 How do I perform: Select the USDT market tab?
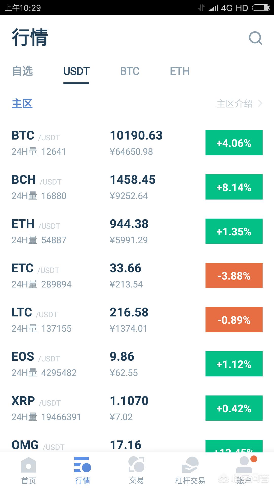pos(76,71)
